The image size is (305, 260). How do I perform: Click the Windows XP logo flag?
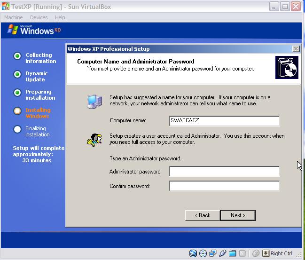pyautogui.click(x=12, y=30)
